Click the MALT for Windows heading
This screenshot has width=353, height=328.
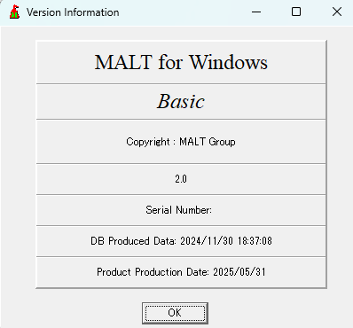[181, 62]
